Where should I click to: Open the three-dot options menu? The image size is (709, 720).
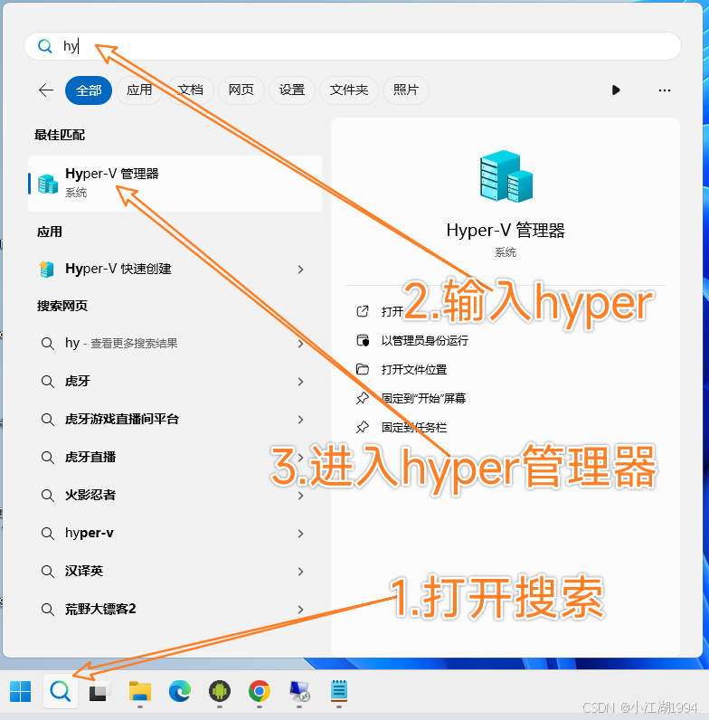point(665,90)
